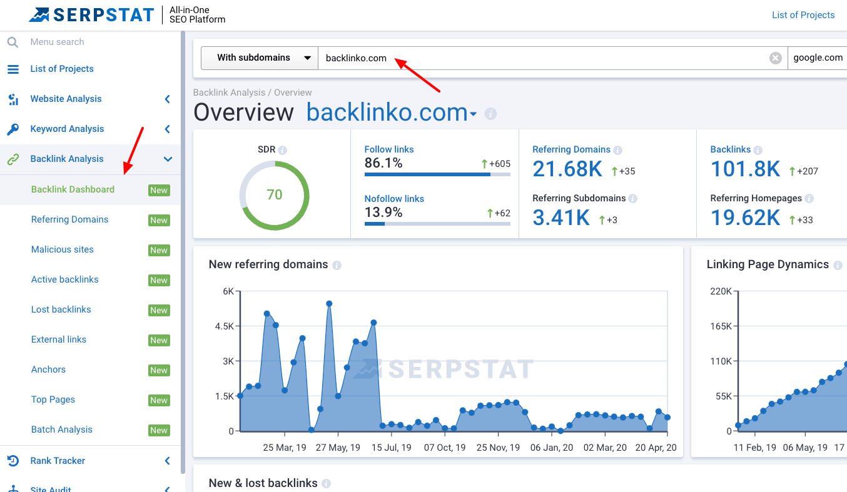Image resolution: width=847 pixels, height=492 pixels.
Task: Open Lost backlinks in sidebar
Action: pos(61,309)
